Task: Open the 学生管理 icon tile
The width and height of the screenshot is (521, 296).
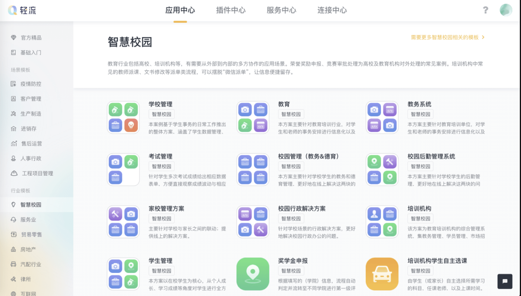Action: 123,274
